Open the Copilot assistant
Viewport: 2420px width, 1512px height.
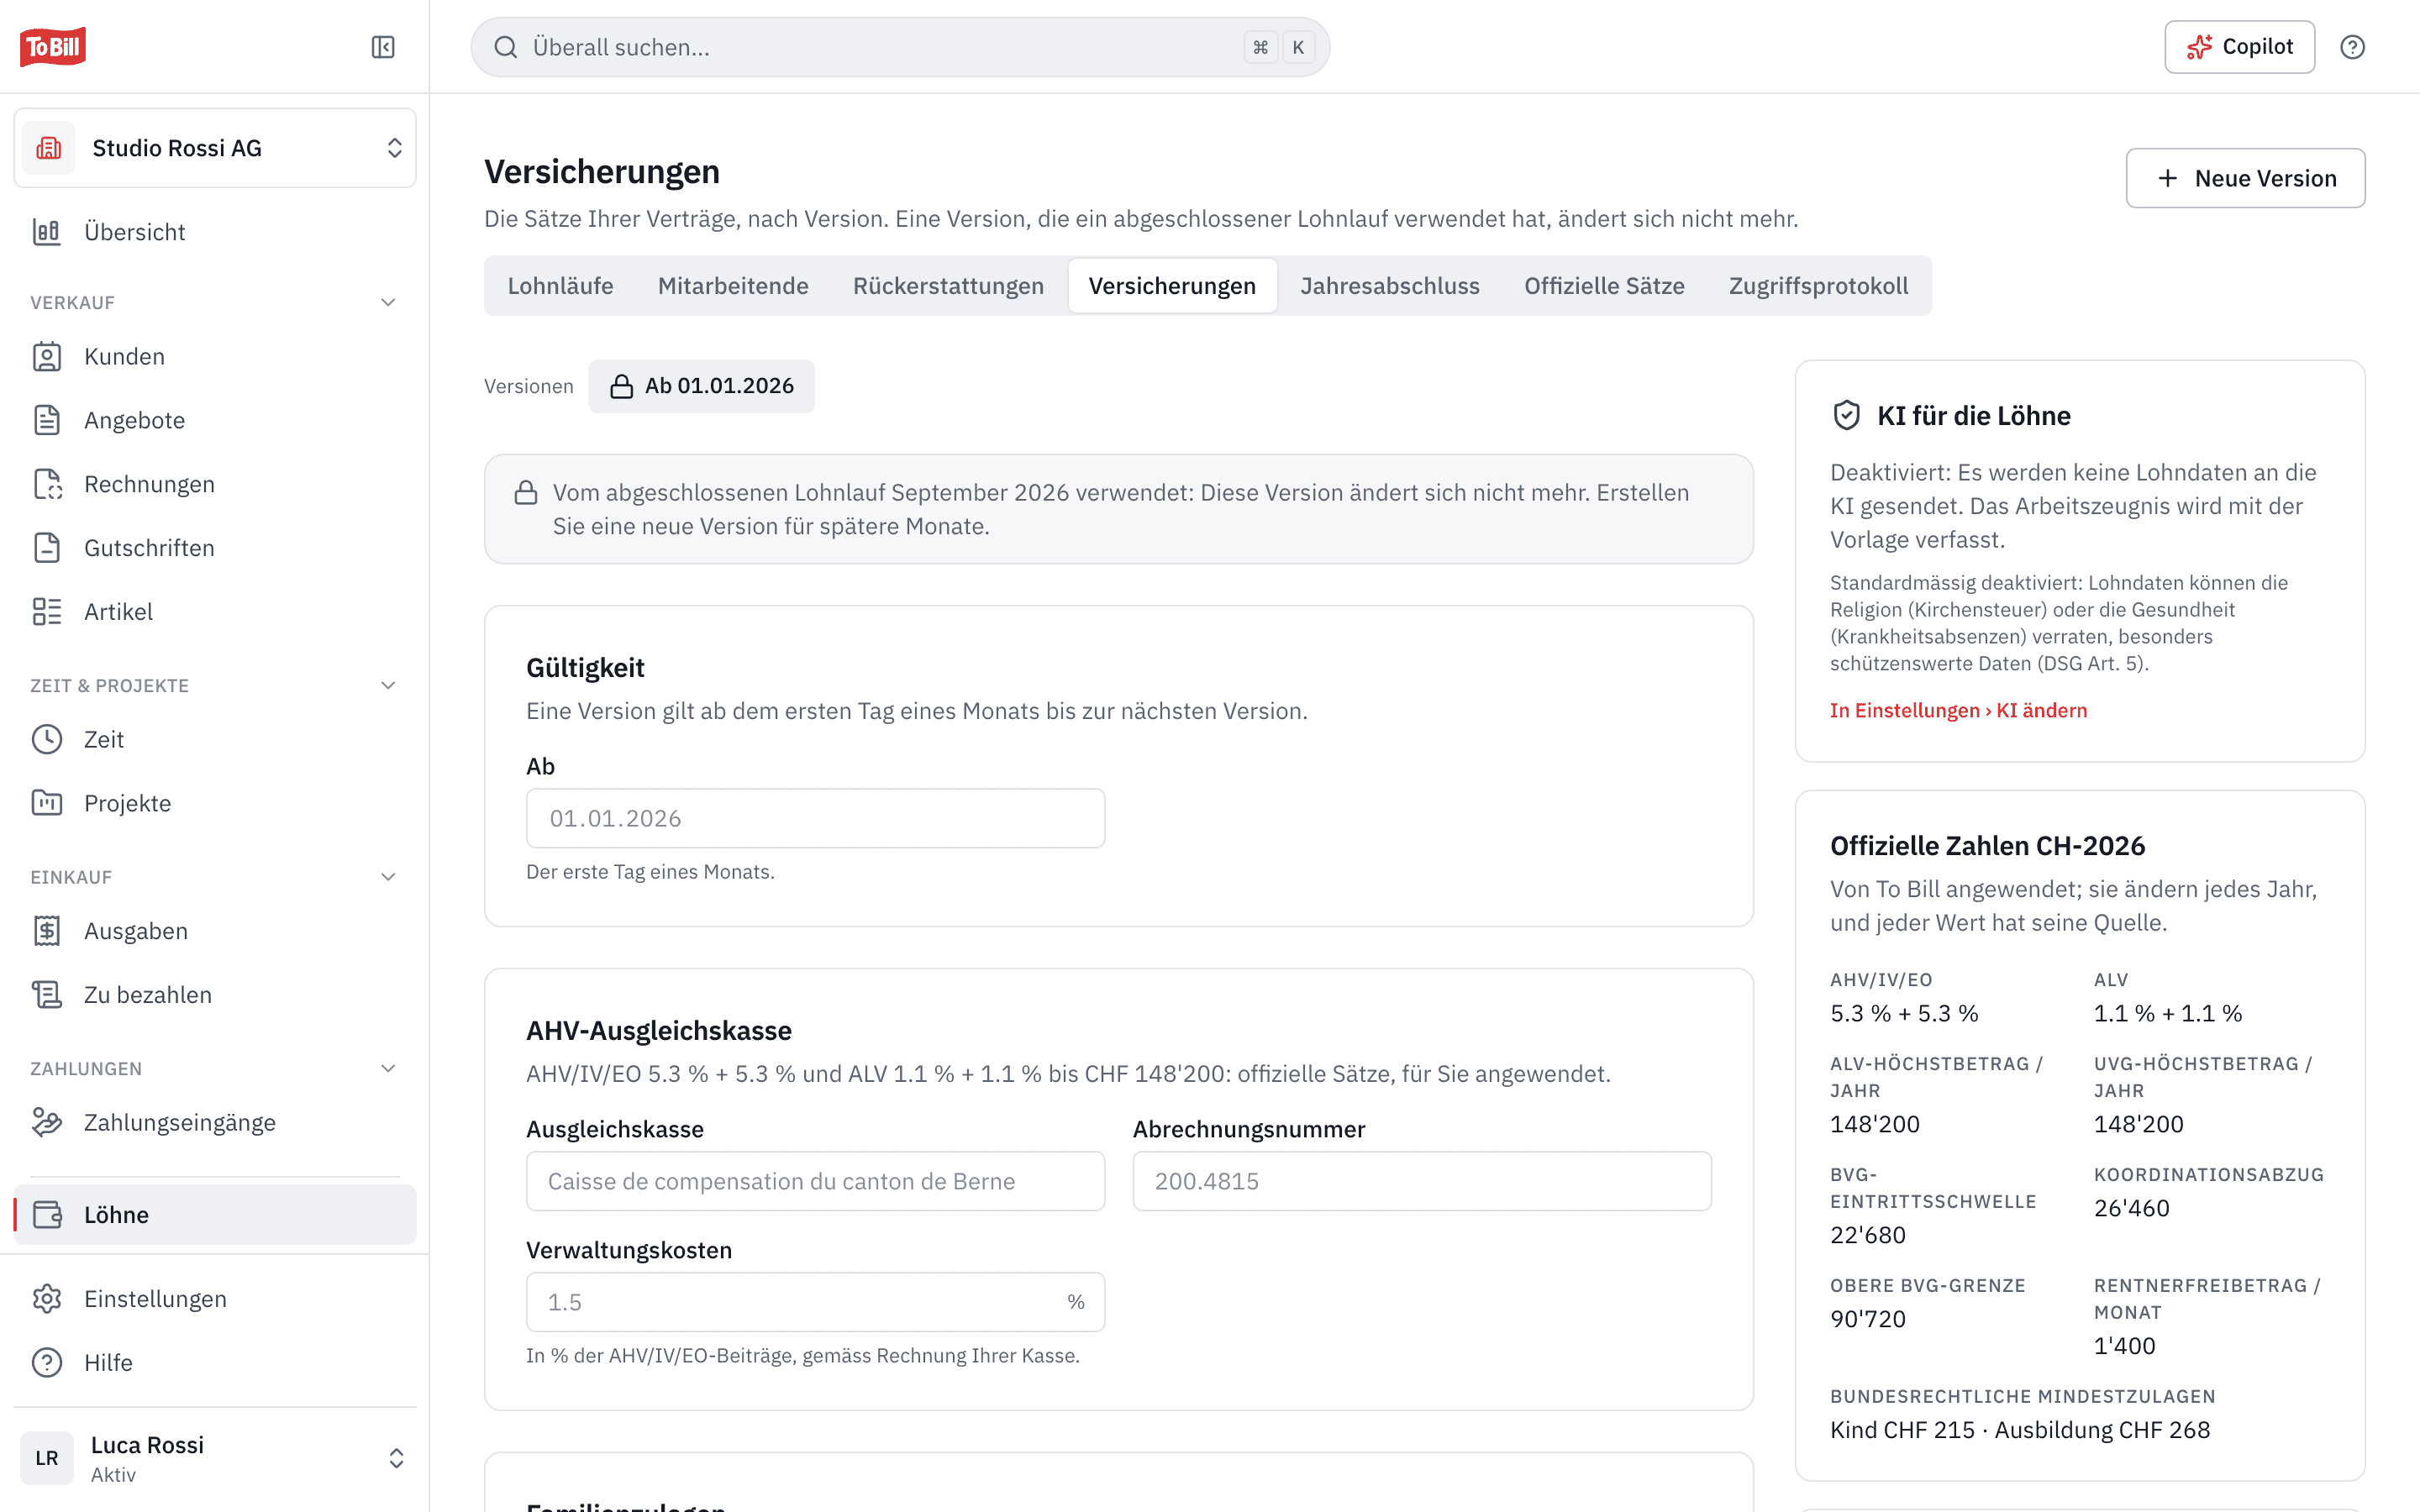click(x=2239, y=47)
